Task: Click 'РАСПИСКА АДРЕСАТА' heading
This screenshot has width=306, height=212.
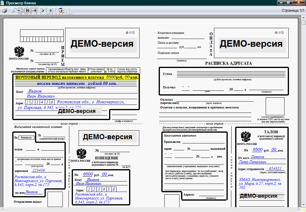Action: point(228,63)
